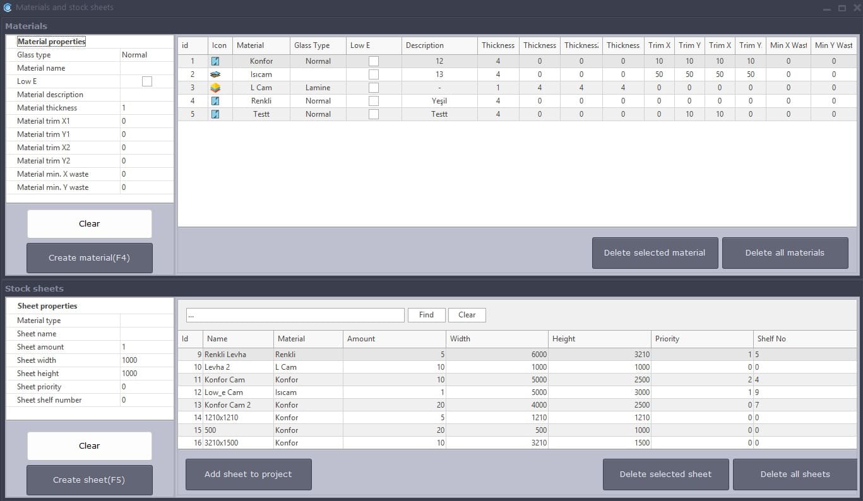
Task: Select the Konfor material icon in row 1
Action: (215, 61)
